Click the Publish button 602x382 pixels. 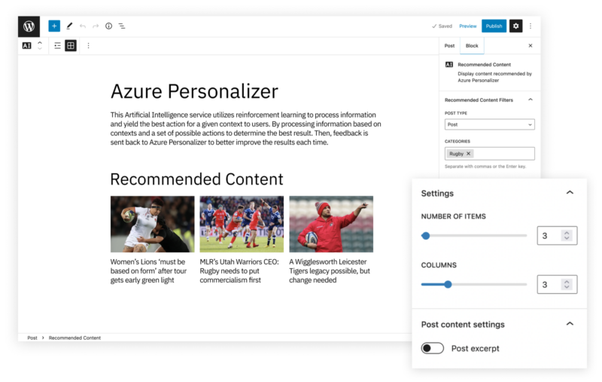pyautogui.click(x=494, y=26)
